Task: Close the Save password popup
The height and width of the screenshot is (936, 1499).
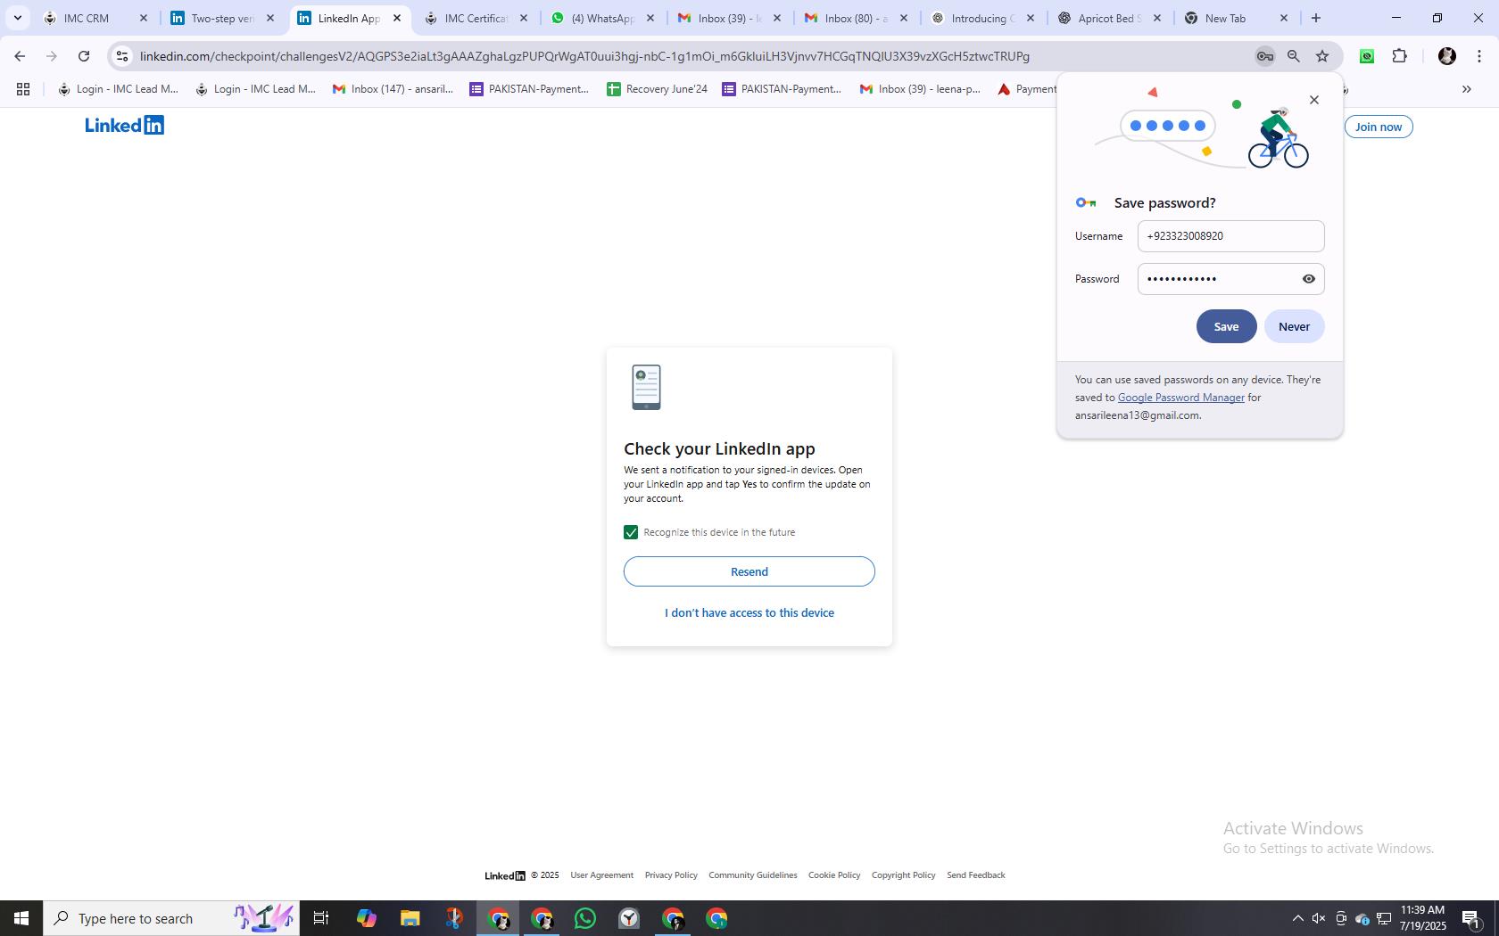Action: point(1313,100)
